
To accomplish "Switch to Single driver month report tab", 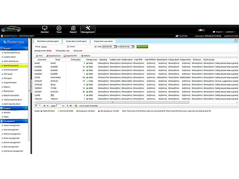I will pyautogui.click(x=76, y=41).
